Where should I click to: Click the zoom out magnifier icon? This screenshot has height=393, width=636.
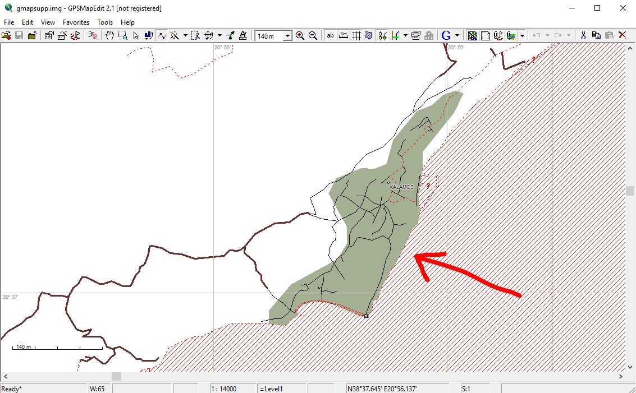click(x=313, y=35)
